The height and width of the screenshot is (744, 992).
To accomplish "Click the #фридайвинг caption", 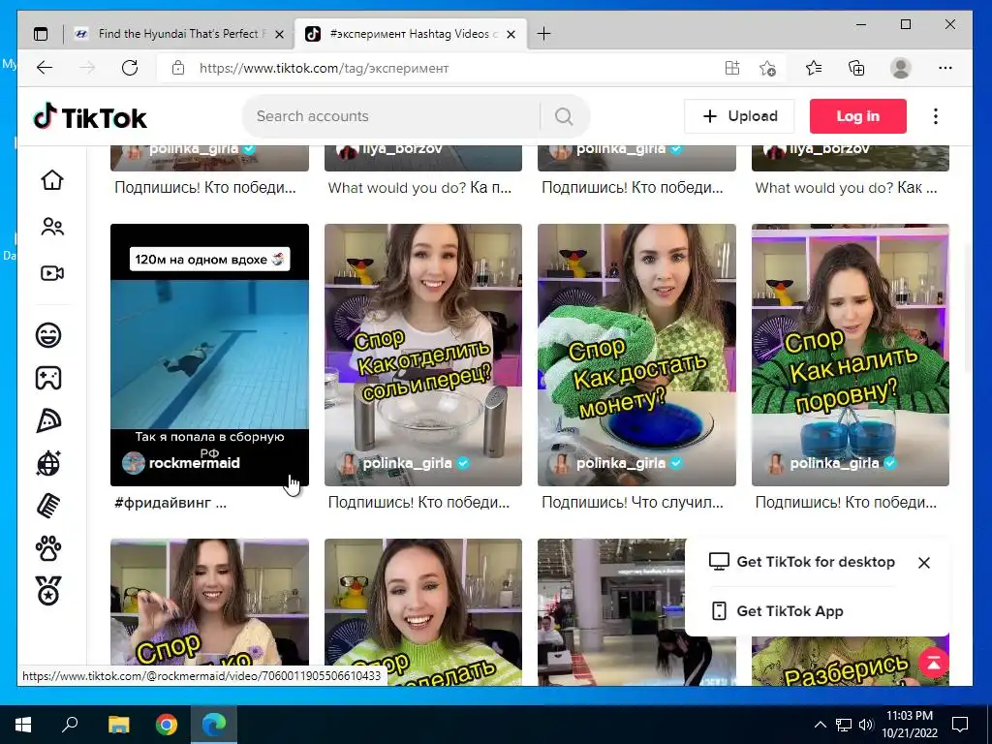I will [x=170, y=503].
